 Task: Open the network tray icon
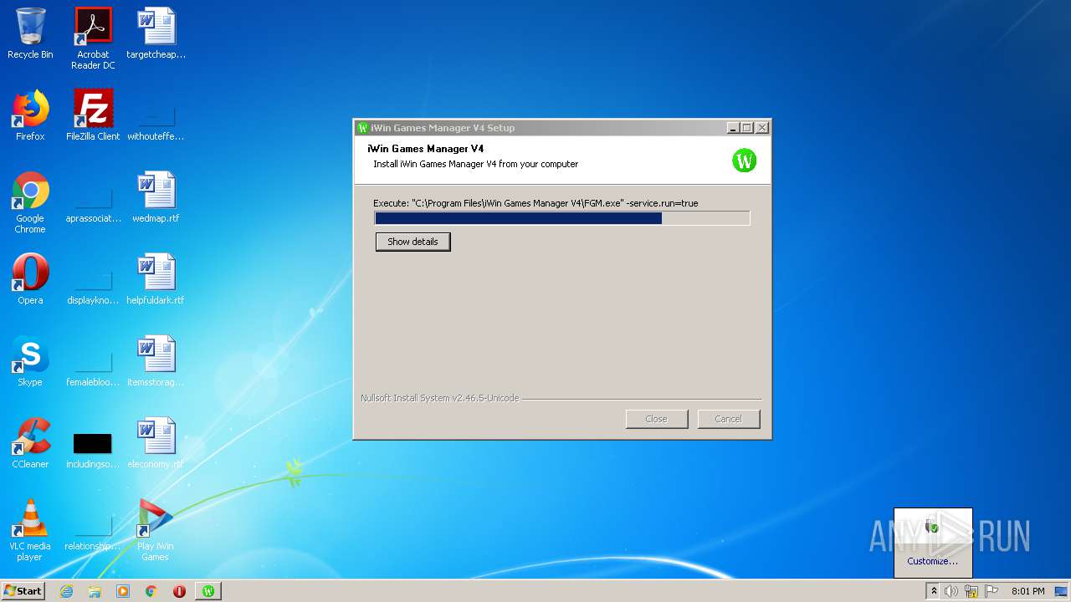(x=971, y=591)
